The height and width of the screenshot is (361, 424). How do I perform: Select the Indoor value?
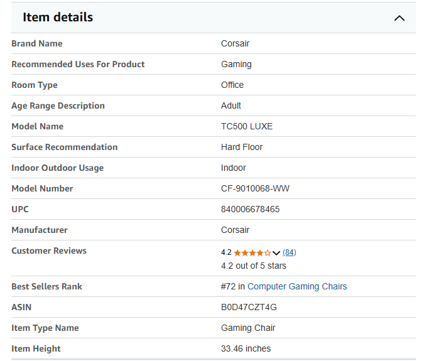pyautogui.click(x=234, y=168)
